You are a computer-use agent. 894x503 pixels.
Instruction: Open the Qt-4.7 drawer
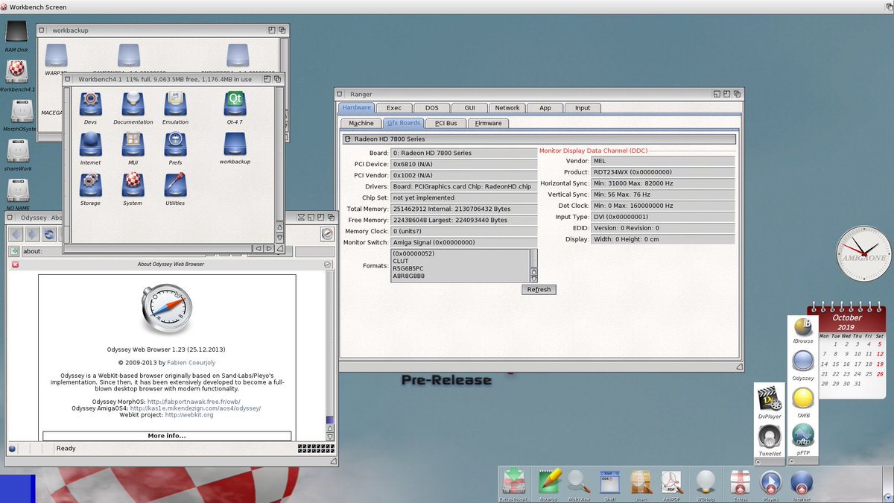pyautogui.click(x=235, y=107)
